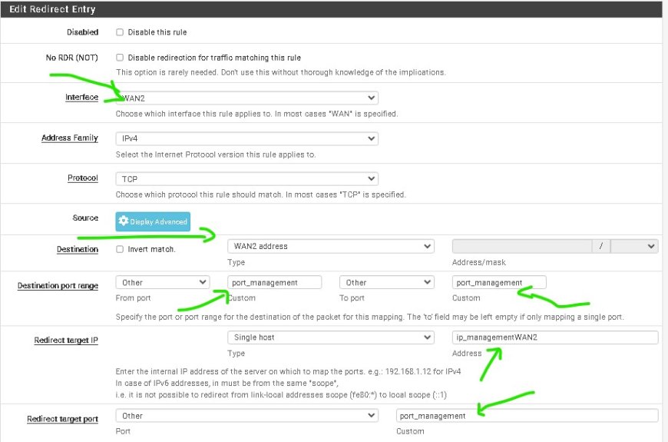This screenshot has height=442, width=668.
Task: Open the From port Other dropdown
Action: pos(162,282)
